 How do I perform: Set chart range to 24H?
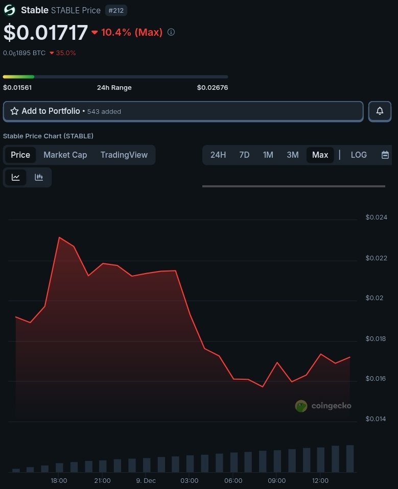click(218, 155)
